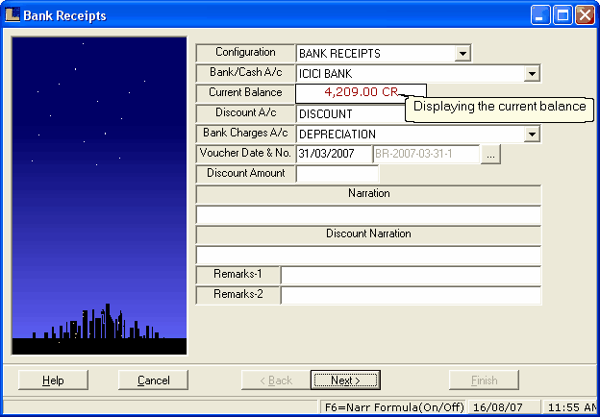Viewport: 600px width, 417px height.
Task: Click the Discount Narration header label
Action: 368,234
